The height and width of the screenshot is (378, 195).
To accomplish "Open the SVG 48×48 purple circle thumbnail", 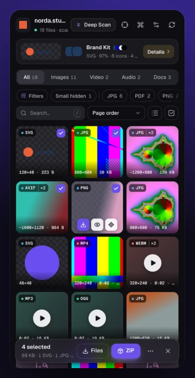I will coord(42,263).
